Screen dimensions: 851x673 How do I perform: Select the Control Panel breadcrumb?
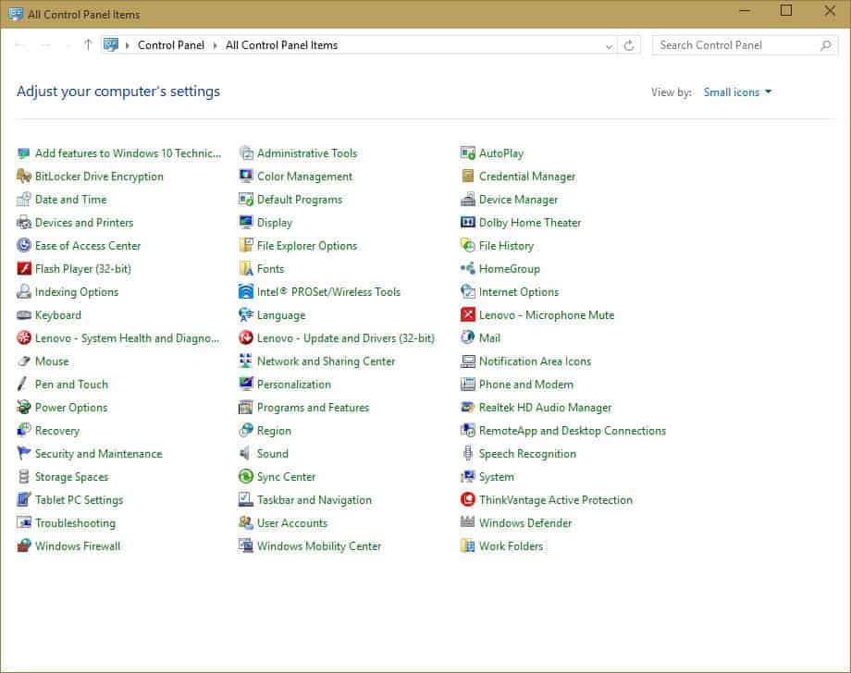(171, 45)
